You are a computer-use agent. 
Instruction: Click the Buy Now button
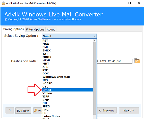tap(23, 111)
